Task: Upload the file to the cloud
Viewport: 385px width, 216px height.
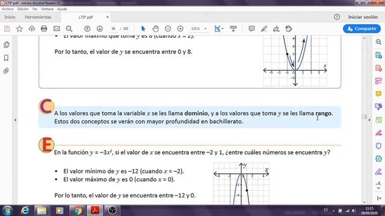Action: [32, 29]
